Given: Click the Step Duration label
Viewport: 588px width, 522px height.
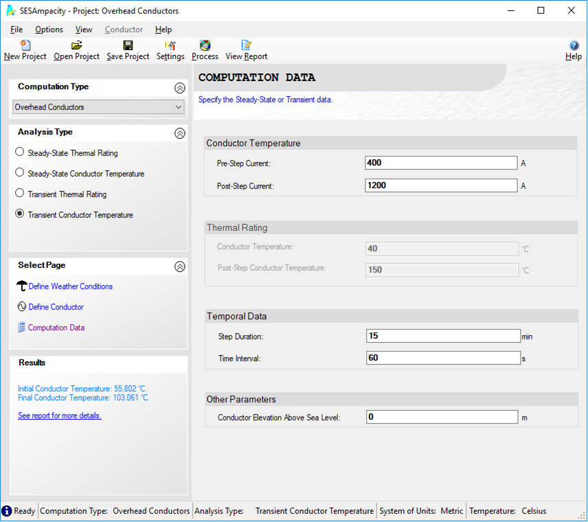Looking at the screenshot, I should tap(240, 337).
